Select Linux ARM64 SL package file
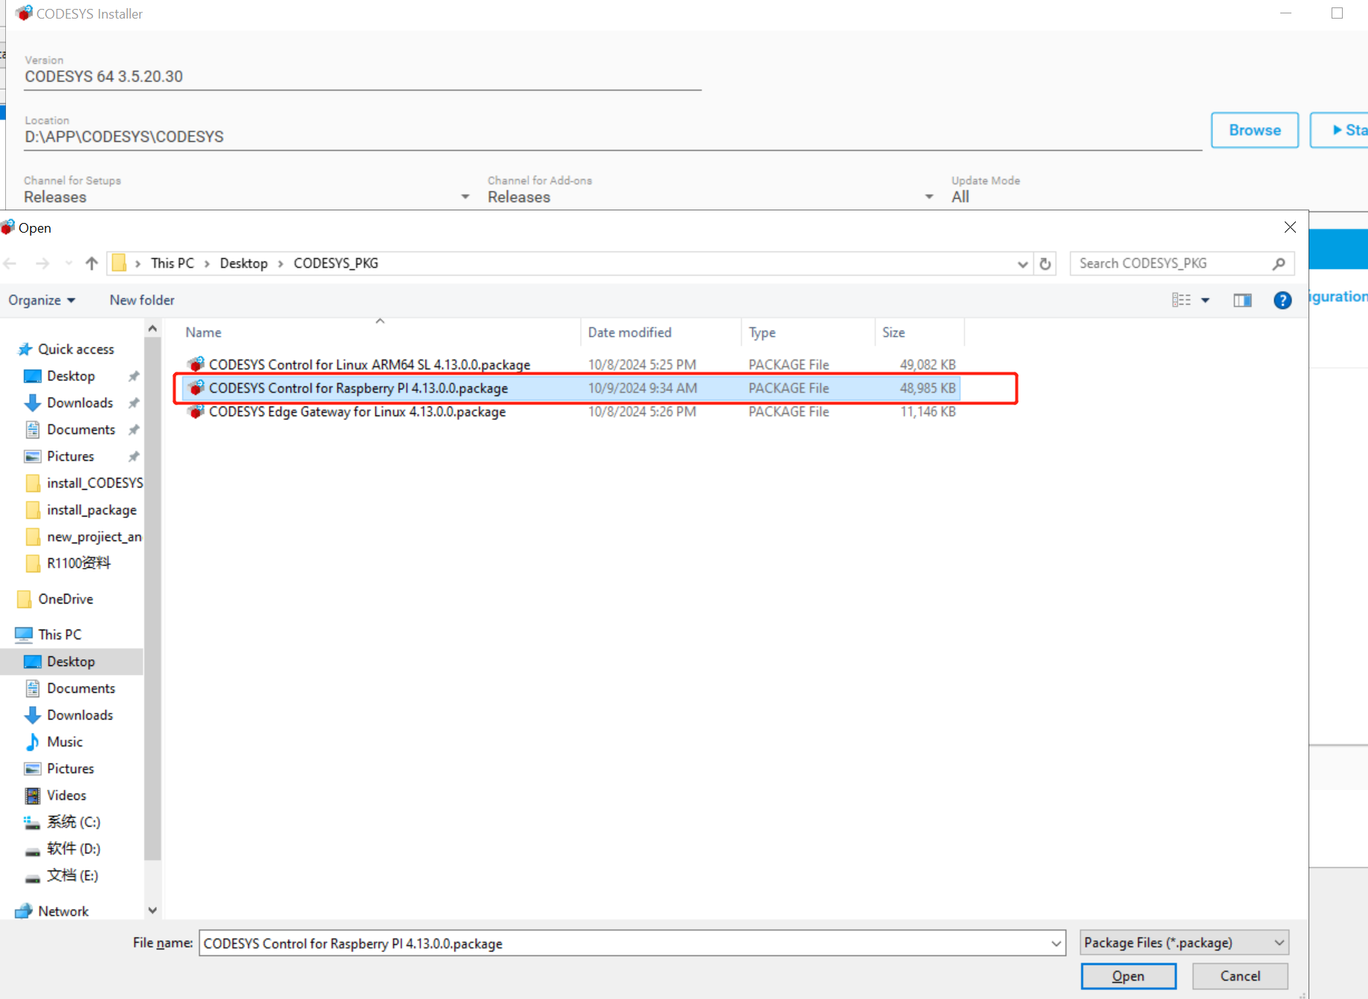 [570, 364]
